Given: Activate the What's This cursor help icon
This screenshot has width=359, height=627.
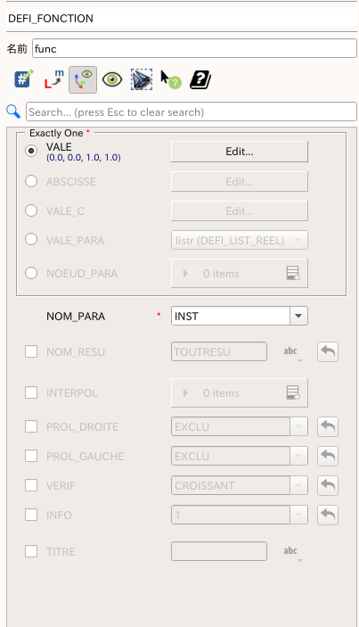Looking at the screenshot, I should (171, 79).
